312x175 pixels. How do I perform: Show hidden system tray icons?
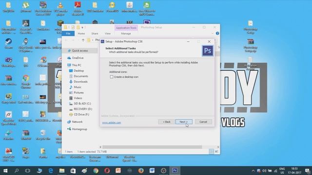[253, 171]
